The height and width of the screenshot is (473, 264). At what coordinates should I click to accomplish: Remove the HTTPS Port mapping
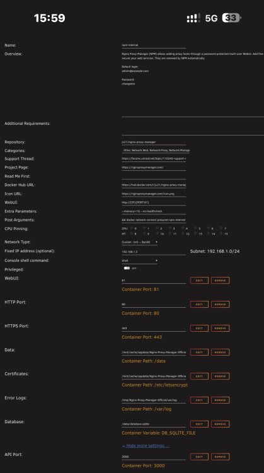(x=221, y=328)
